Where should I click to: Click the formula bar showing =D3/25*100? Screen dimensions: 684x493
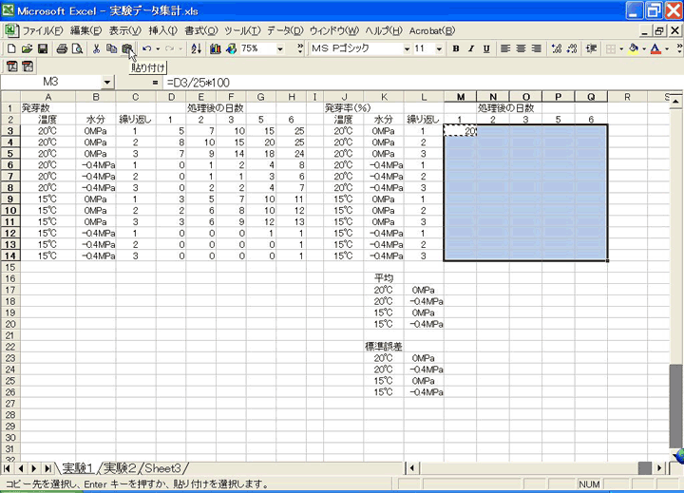click(380, 83)
